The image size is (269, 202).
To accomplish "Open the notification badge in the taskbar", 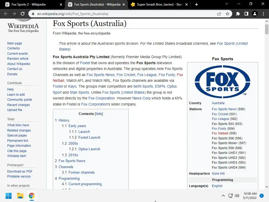I will point(261,196).
